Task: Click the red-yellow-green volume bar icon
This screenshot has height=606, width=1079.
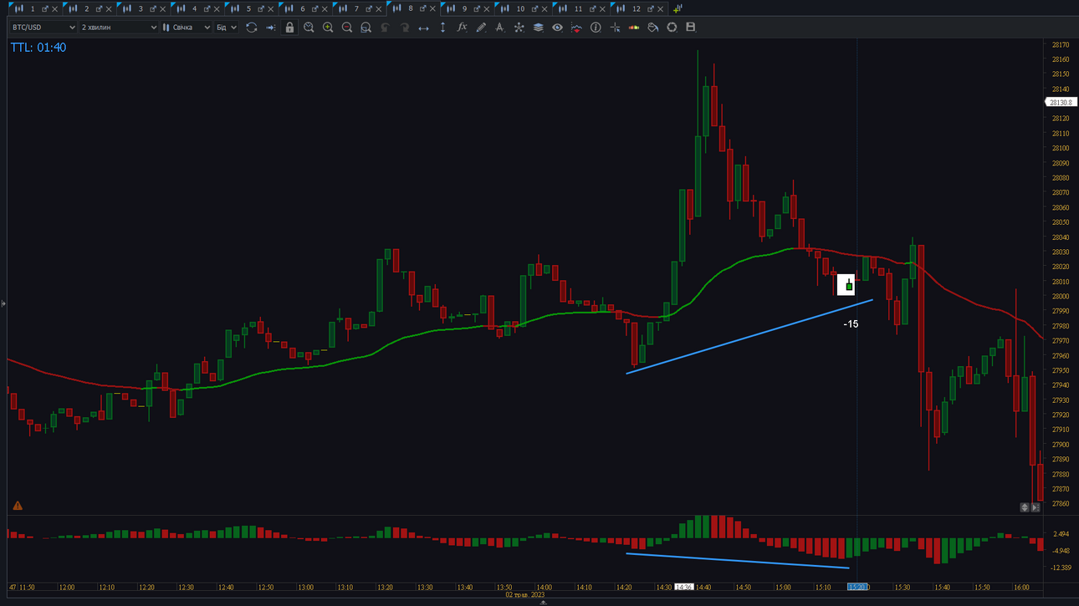Action: coord(633,28)
